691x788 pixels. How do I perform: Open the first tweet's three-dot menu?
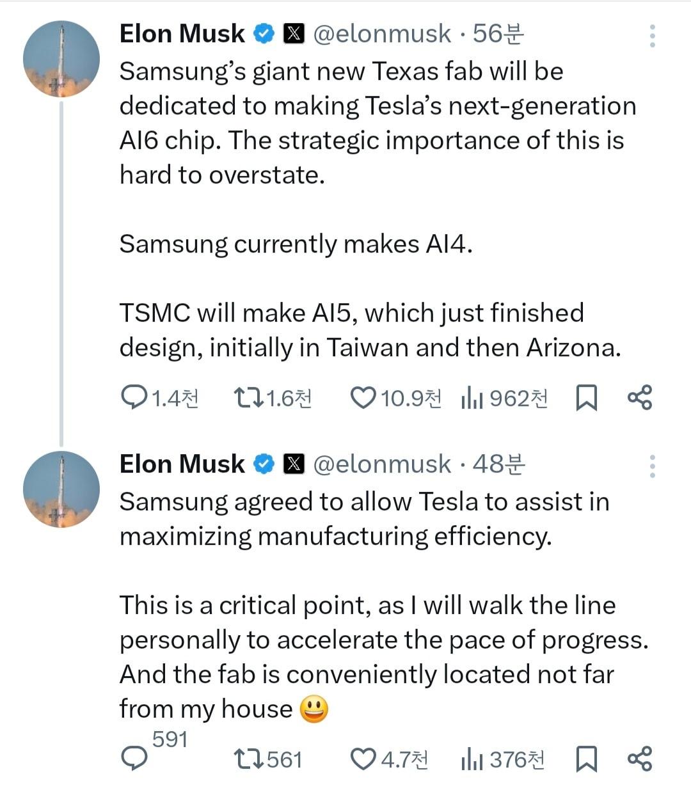652,36
